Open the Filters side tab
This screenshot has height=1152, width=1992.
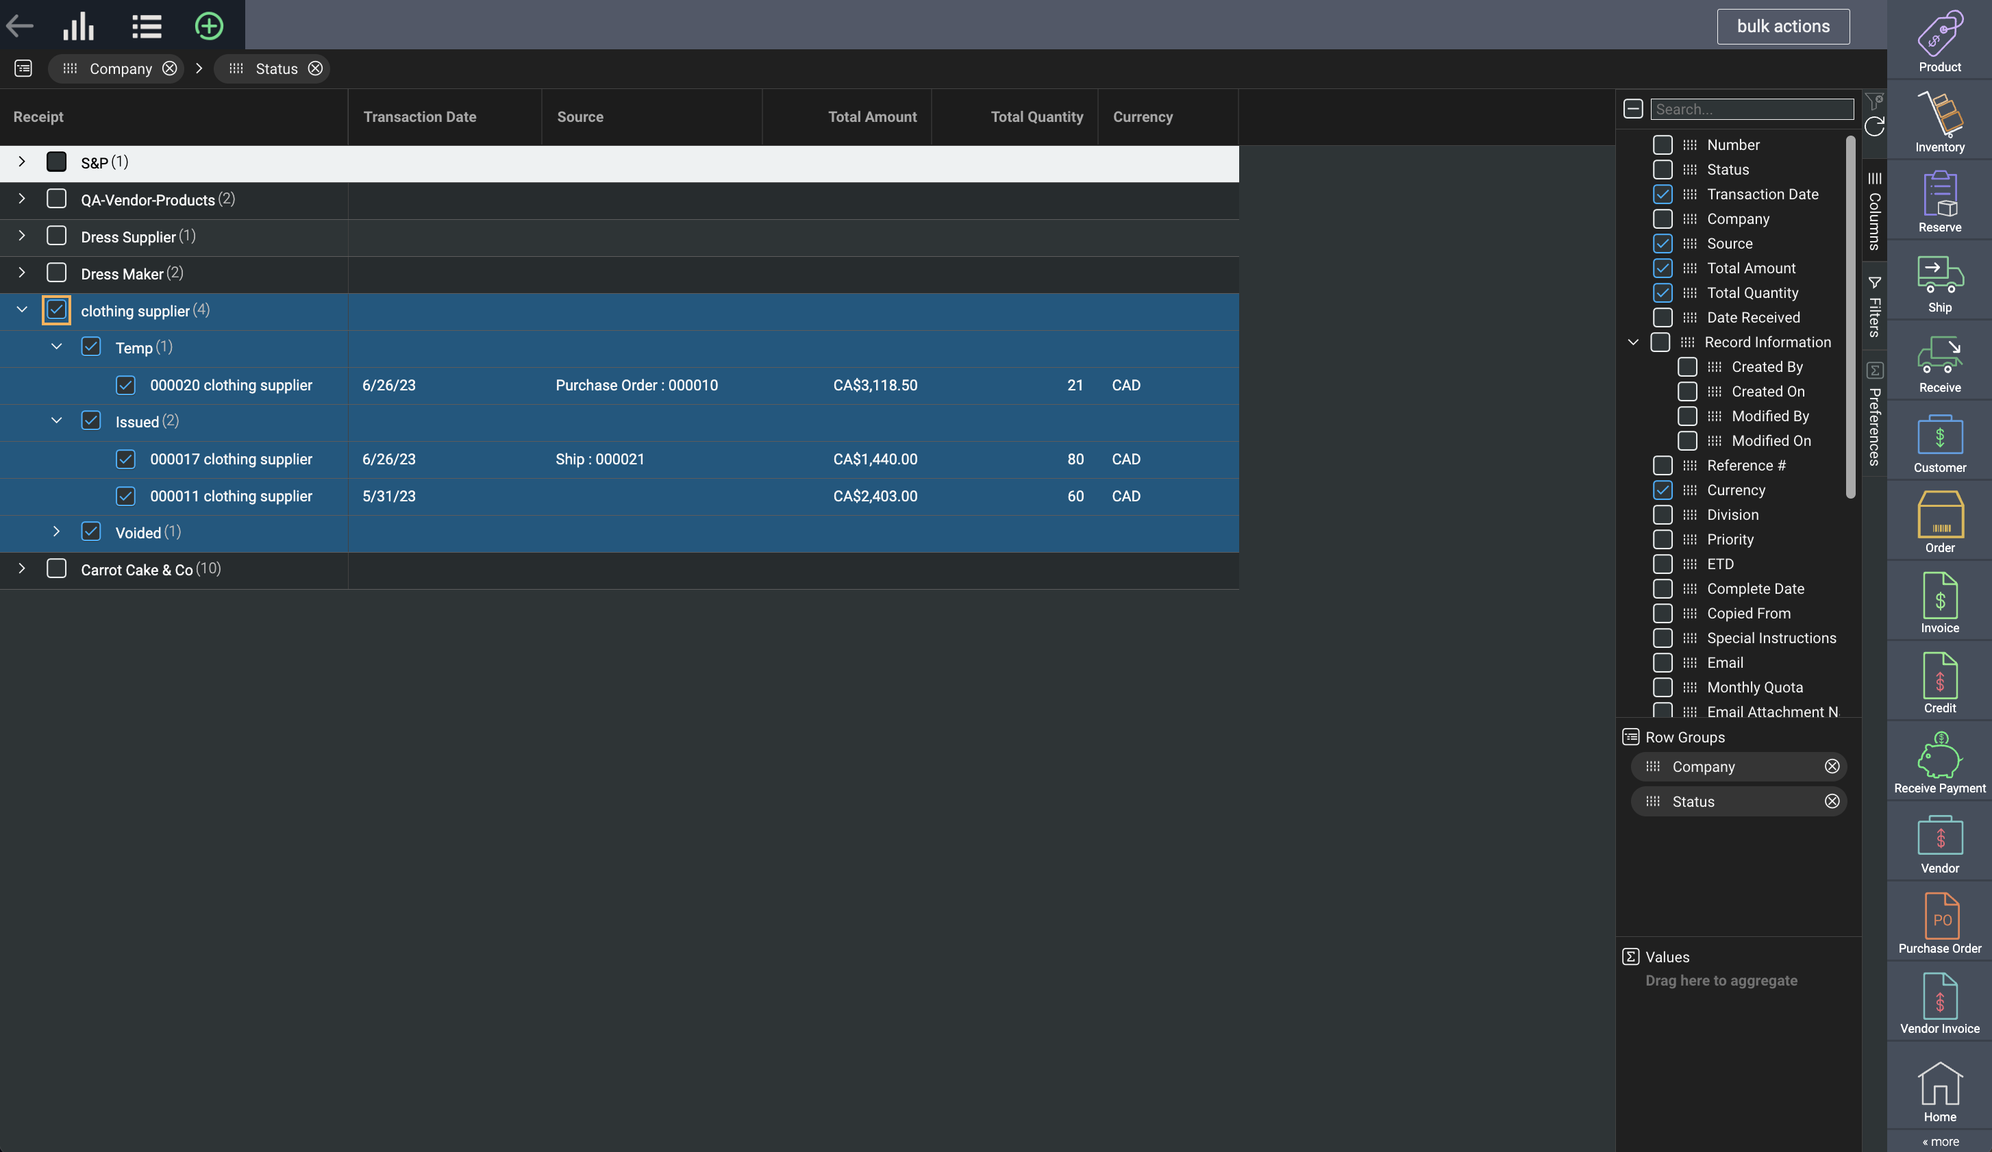pos(1874,308)
